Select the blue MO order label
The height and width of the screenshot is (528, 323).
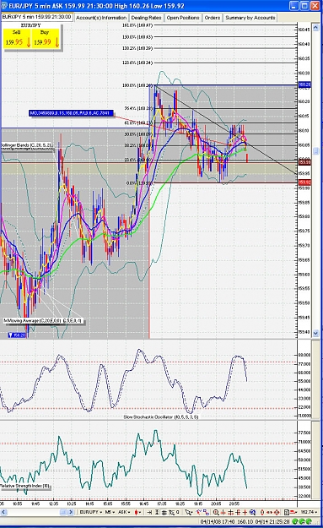coord(71,113)
